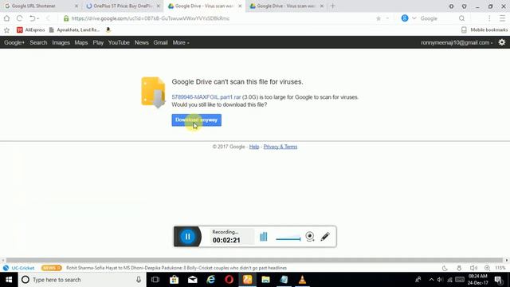Click the undo back arrow icon
This screenshot has height=287, width=510.
32,18
